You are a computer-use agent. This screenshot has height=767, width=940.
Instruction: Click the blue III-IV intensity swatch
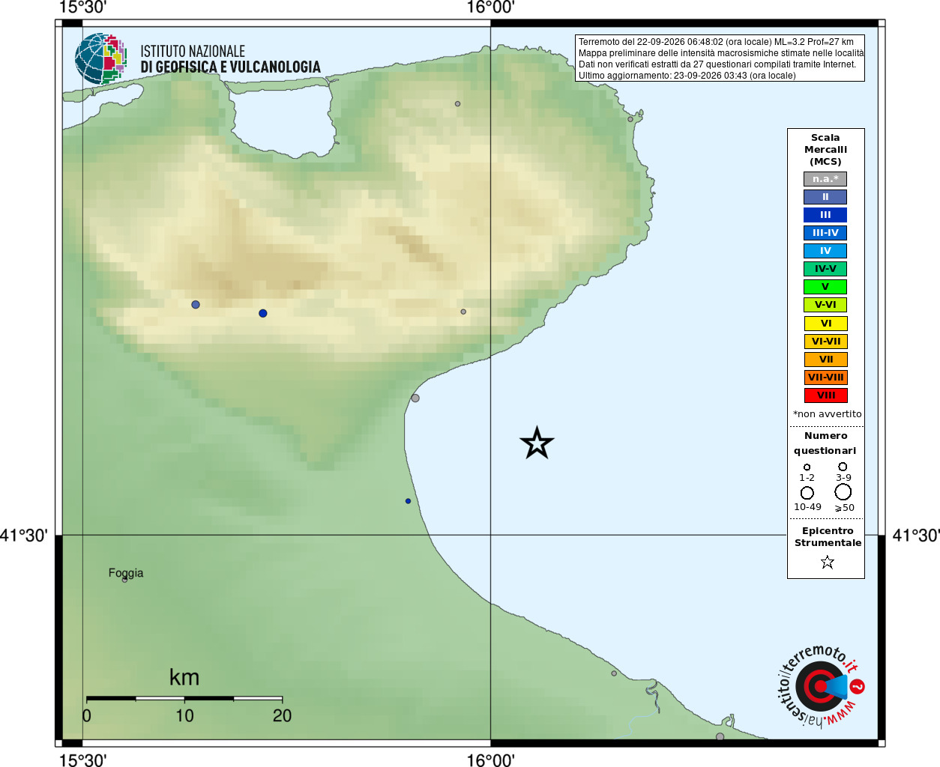[825, 233]
